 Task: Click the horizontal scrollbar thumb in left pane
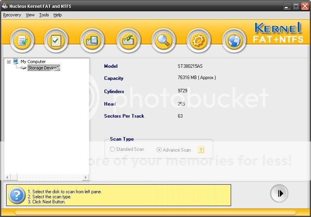tap(14, 177)
